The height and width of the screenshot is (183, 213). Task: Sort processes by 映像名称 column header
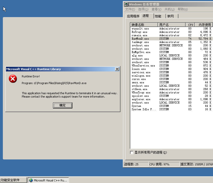[144, 25]
